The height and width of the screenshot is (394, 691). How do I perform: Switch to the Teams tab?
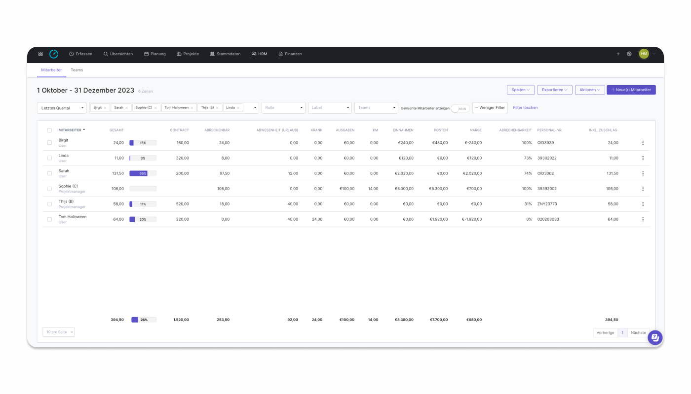[77, 70]
